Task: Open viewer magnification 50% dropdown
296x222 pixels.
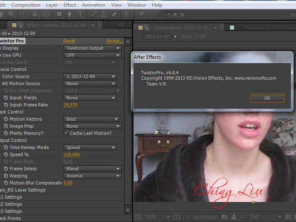Action: coord(157,217)
